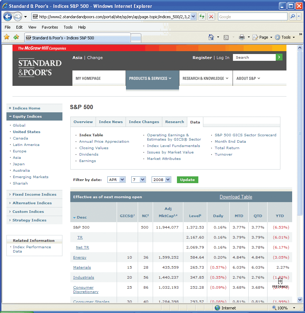Image resolution: width=305 pixels, height=313 pixels.
Task: Open the Download Table link
Action: (x=236, y=197)
